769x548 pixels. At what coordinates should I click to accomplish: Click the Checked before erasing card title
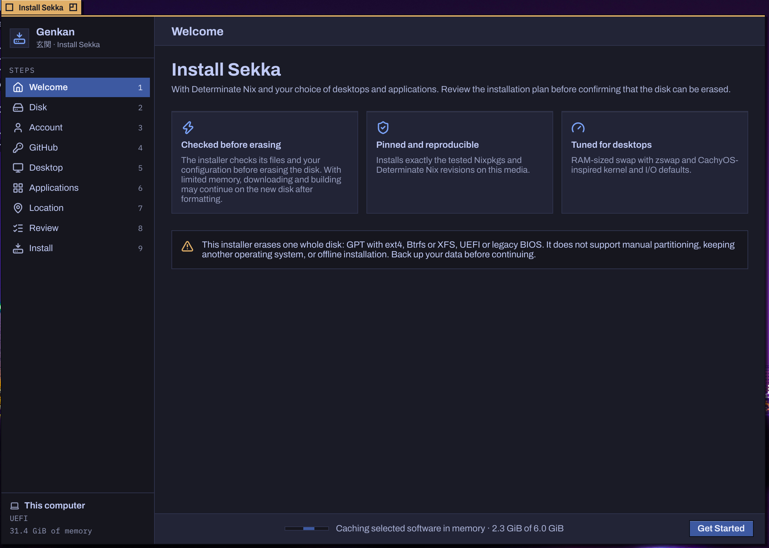pos(231,145)
